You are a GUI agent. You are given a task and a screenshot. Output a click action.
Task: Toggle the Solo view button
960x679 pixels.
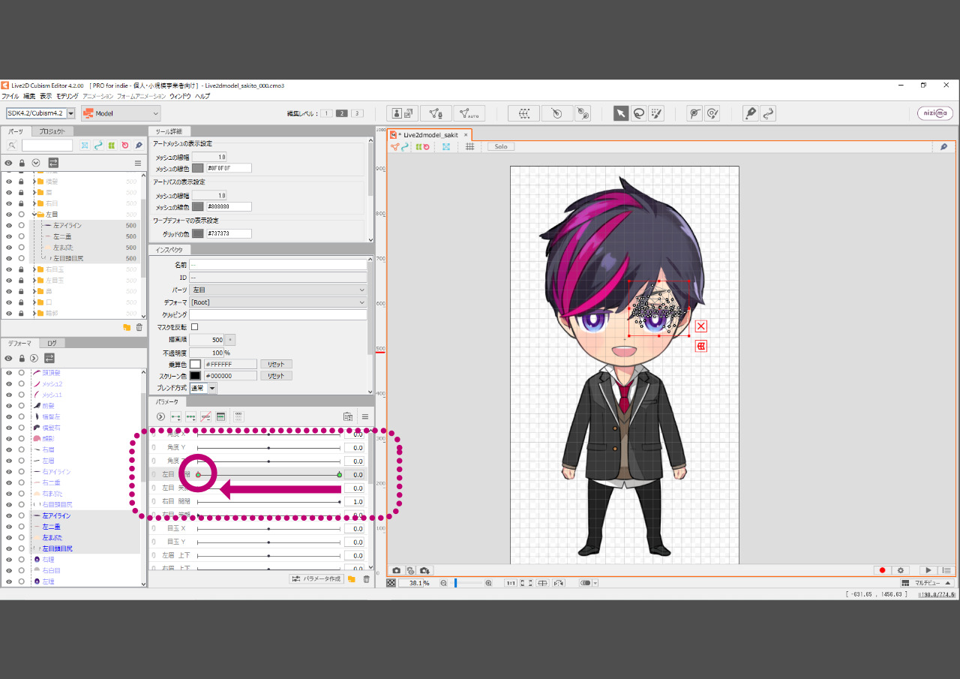(501, 147)
